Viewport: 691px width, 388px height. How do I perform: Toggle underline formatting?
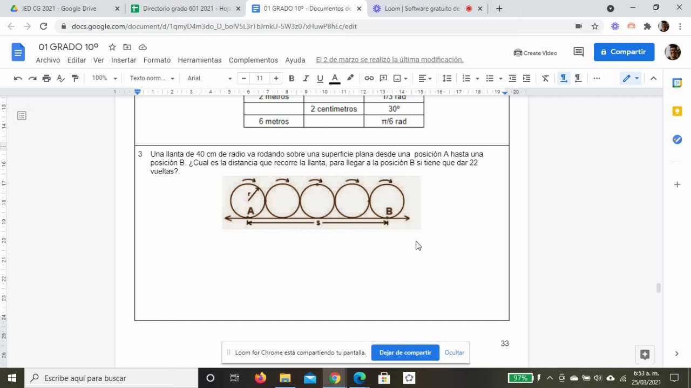[x=320, y=78]
